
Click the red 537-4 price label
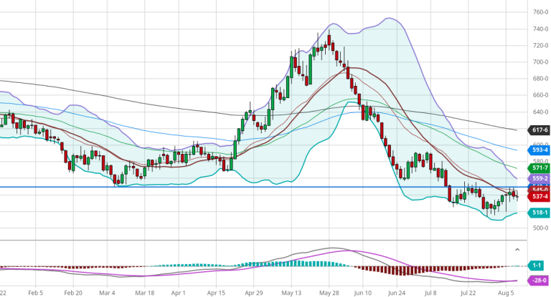pyautogui.click(x=540, y=196)
